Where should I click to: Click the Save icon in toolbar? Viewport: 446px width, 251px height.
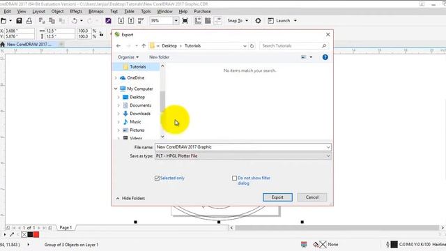19,21
